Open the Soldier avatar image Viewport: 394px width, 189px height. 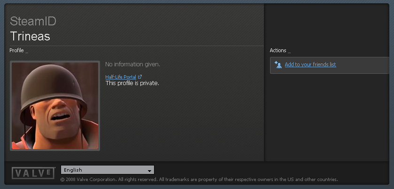point(55,106)
